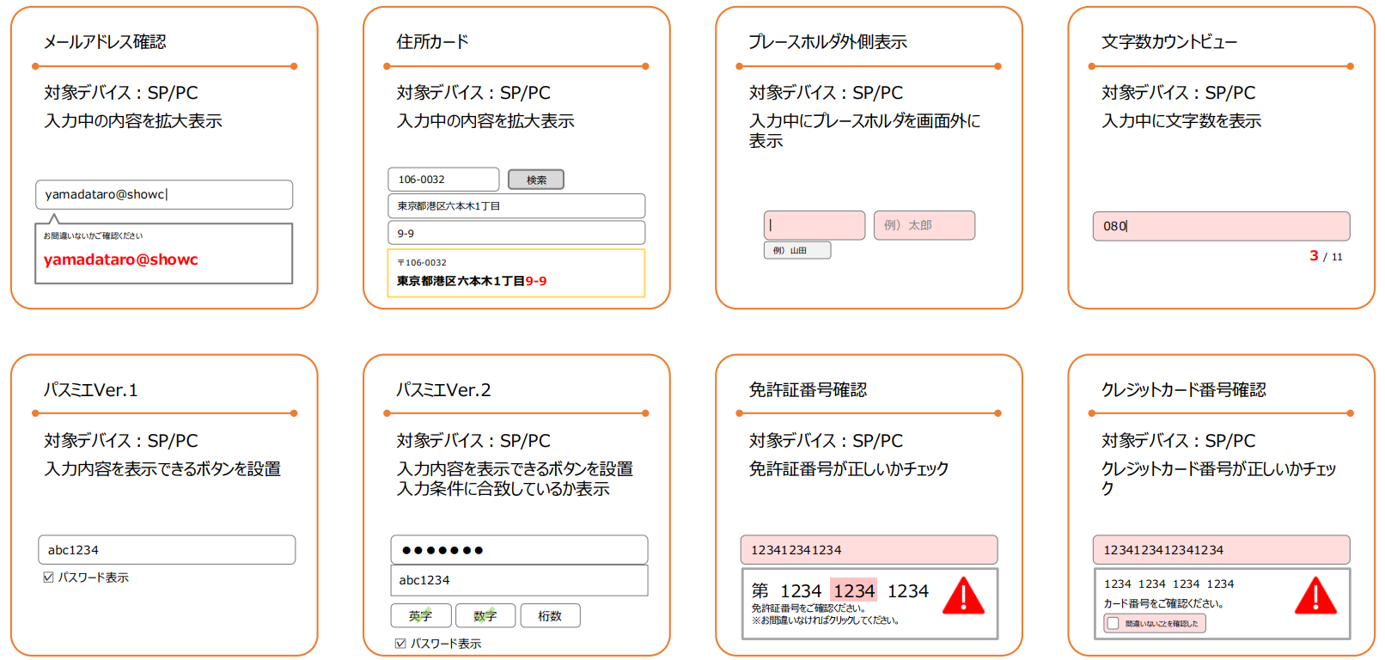Click the address number field 9-9

click(x=516, y=233)
